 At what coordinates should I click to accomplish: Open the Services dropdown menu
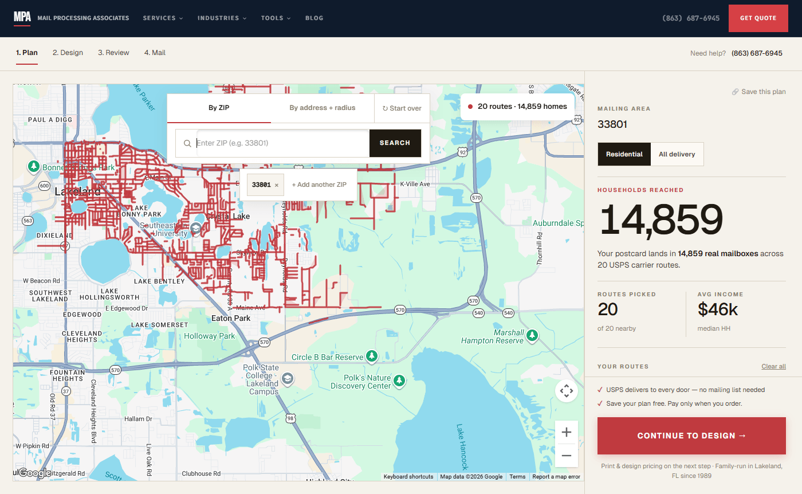[163, 18]
